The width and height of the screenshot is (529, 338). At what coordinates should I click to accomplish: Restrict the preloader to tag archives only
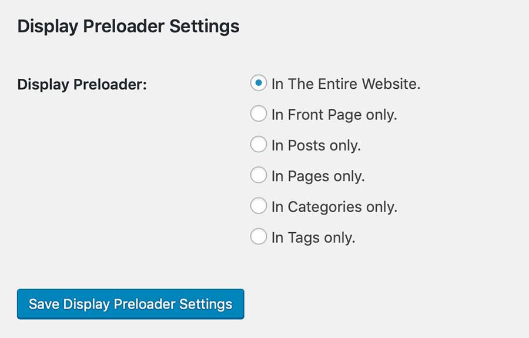point(259,237)
